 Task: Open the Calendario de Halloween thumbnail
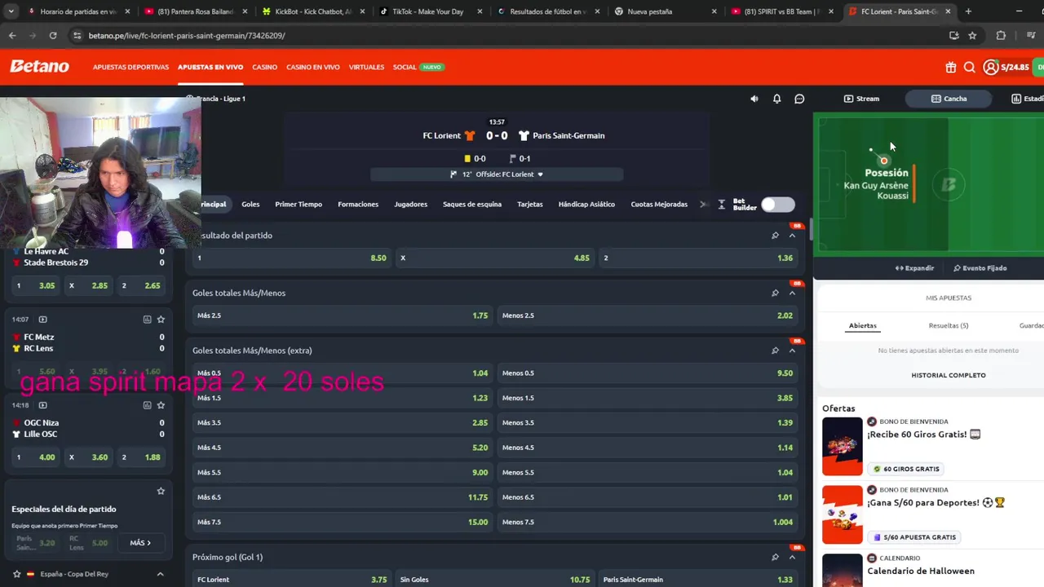pos(842,570)
